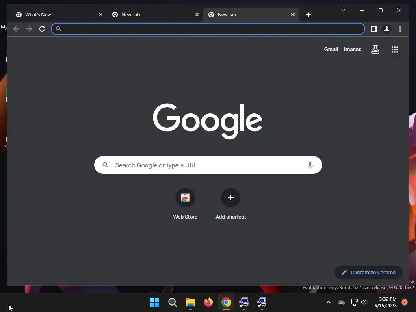Viewport: 416px width, 312px height.
Task: Click the Google search box
Action: [208, 165]
